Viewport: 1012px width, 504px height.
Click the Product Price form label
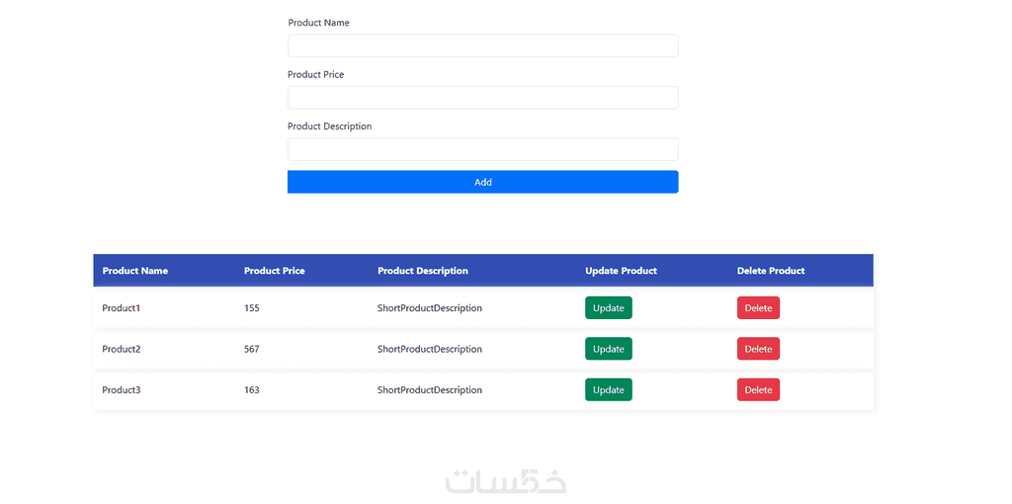point(315,74)
